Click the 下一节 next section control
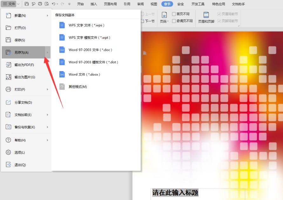The image size is (283, 200). click(x=149, y=21)
